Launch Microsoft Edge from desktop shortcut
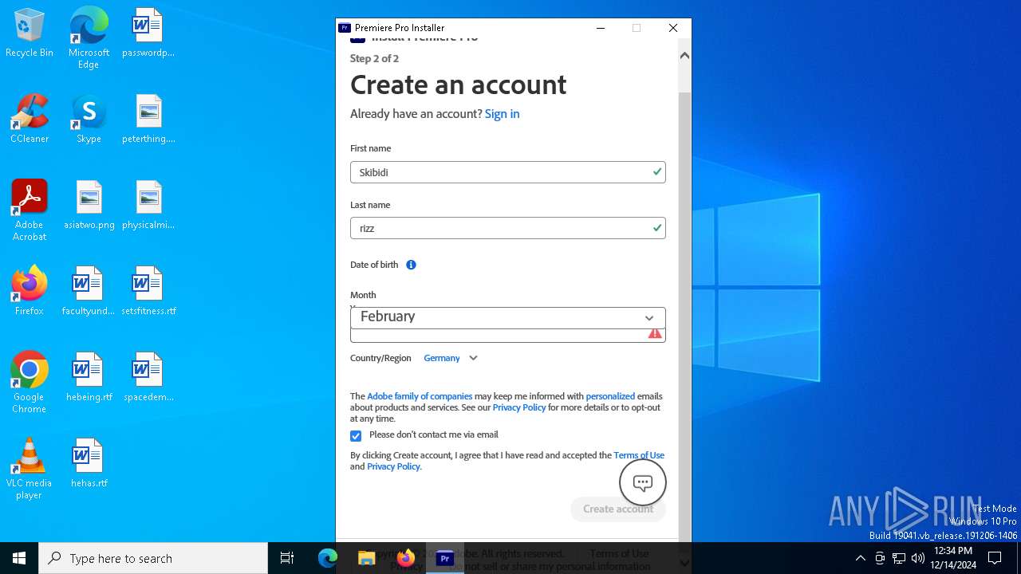Viewport: 1021px width, 574px height. [89, 38]
